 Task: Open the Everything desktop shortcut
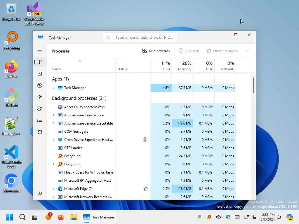(x=11, y=41)
